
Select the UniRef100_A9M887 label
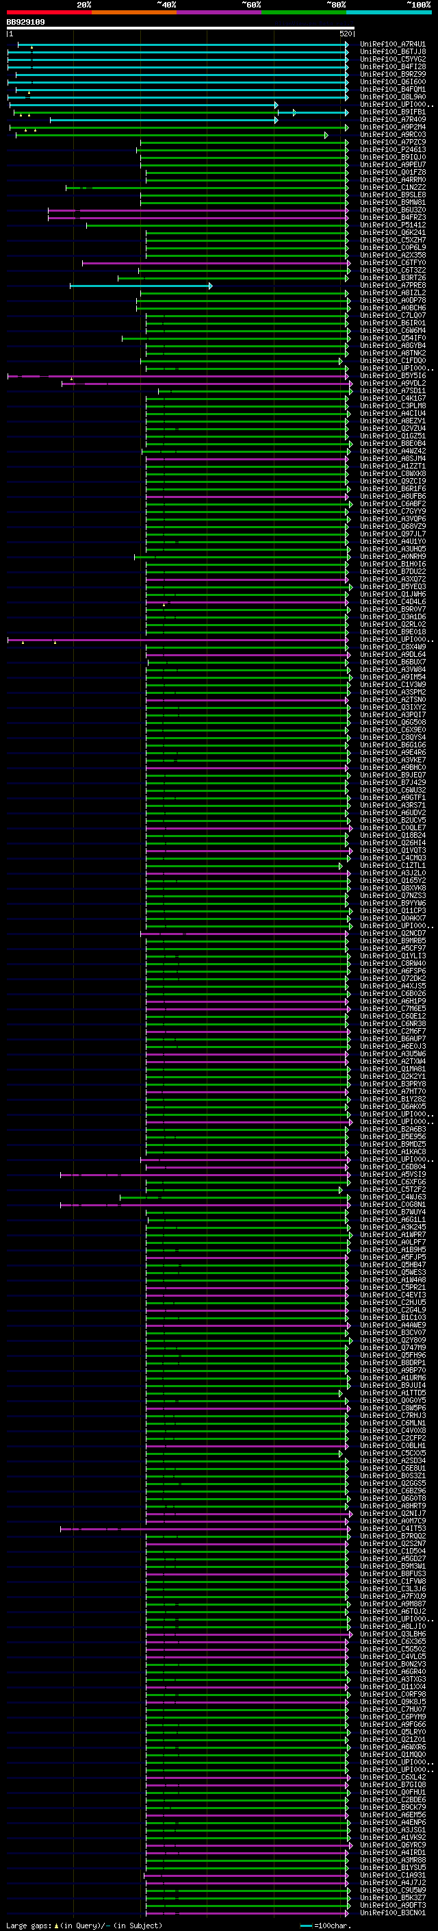(392, 1604)
